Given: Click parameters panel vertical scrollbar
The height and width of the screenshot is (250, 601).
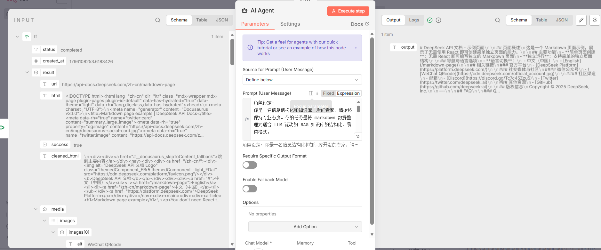Looking at the screenshot, I should (x=372, y=131).
